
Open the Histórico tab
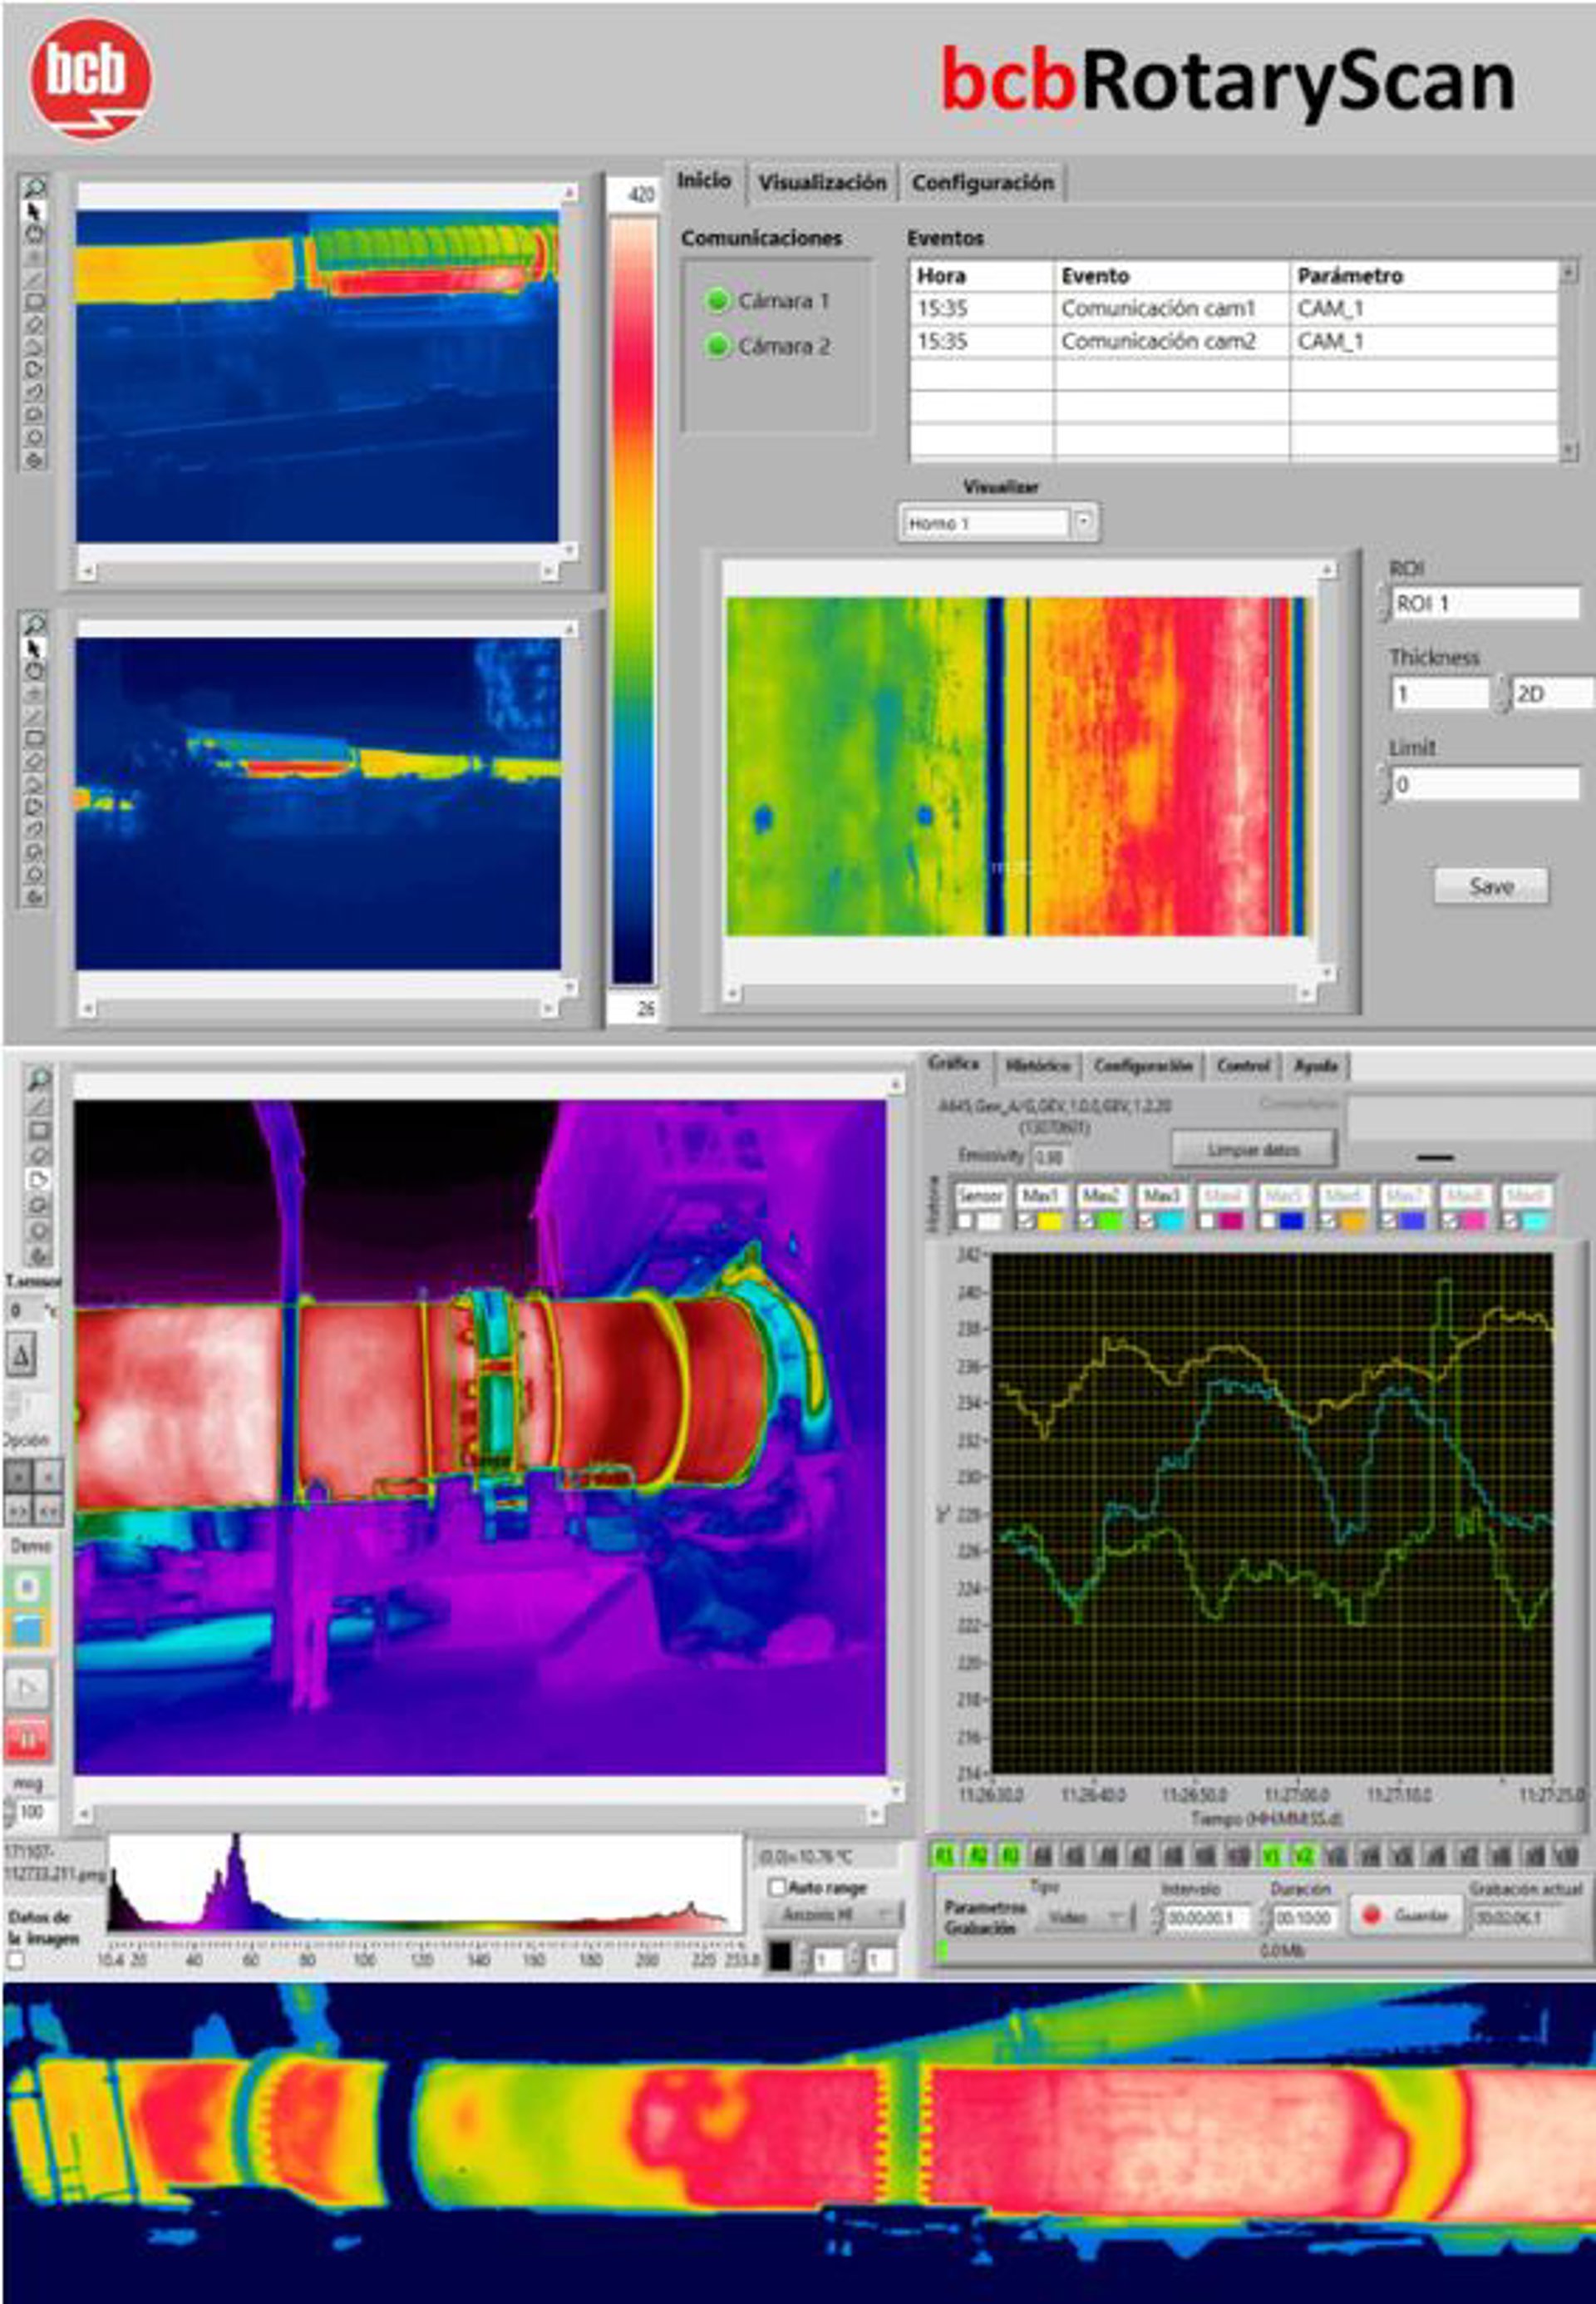coord(1037,1066)
